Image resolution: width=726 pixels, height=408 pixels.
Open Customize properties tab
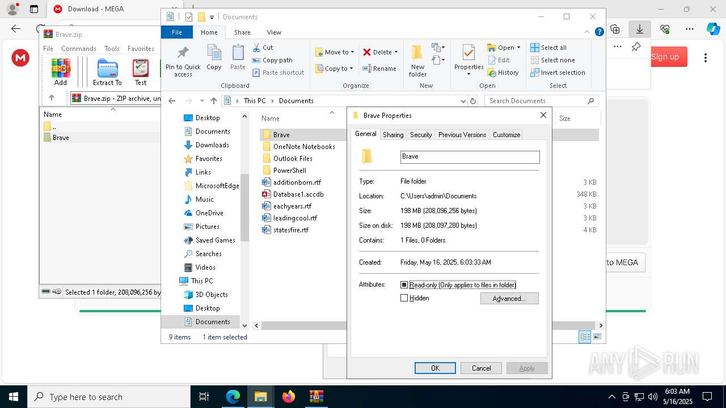[x=506, y=135]
